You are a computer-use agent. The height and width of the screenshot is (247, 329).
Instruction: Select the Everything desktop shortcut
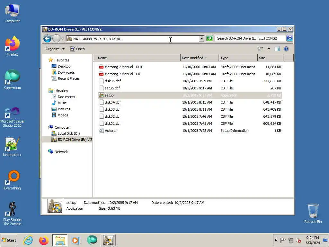12,180
